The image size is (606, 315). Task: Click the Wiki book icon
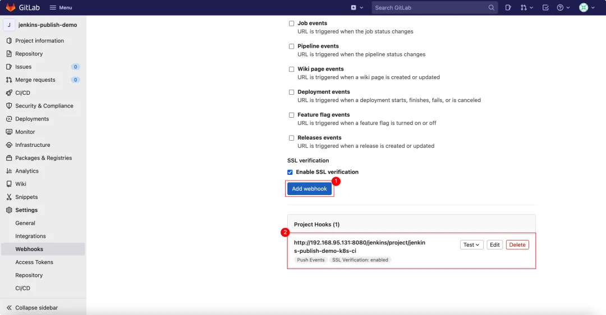[9, 184]
